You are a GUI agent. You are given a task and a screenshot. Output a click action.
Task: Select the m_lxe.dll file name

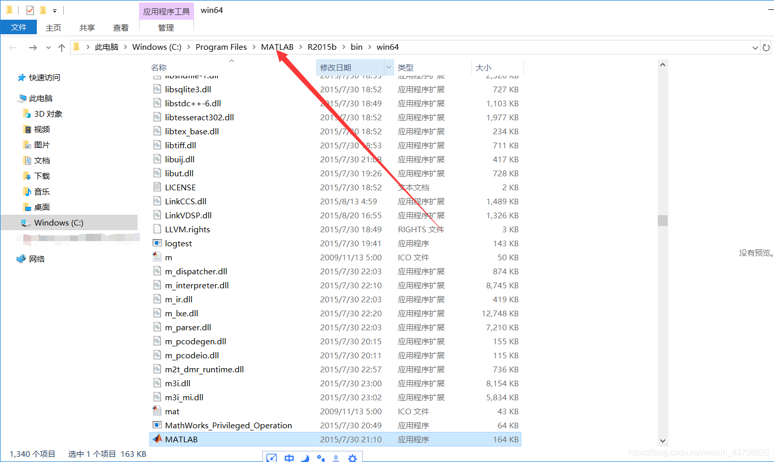(x=182, y=313)
